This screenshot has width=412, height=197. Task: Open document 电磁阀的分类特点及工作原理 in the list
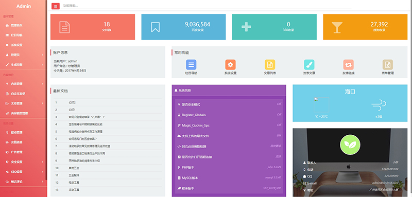85,132
